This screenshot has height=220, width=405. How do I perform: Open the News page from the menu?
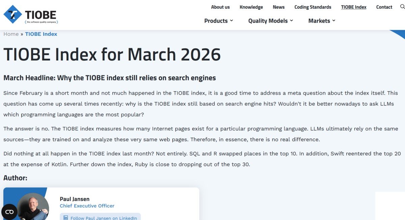coord(279,7)
